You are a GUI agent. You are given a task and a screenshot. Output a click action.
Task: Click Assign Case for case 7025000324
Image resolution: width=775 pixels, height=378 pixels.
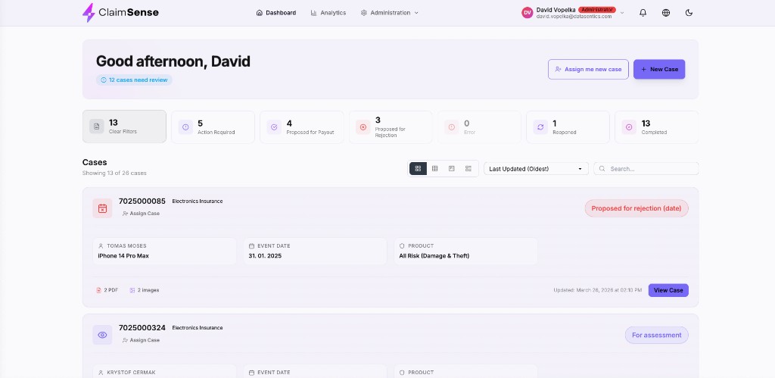point(141,340)
